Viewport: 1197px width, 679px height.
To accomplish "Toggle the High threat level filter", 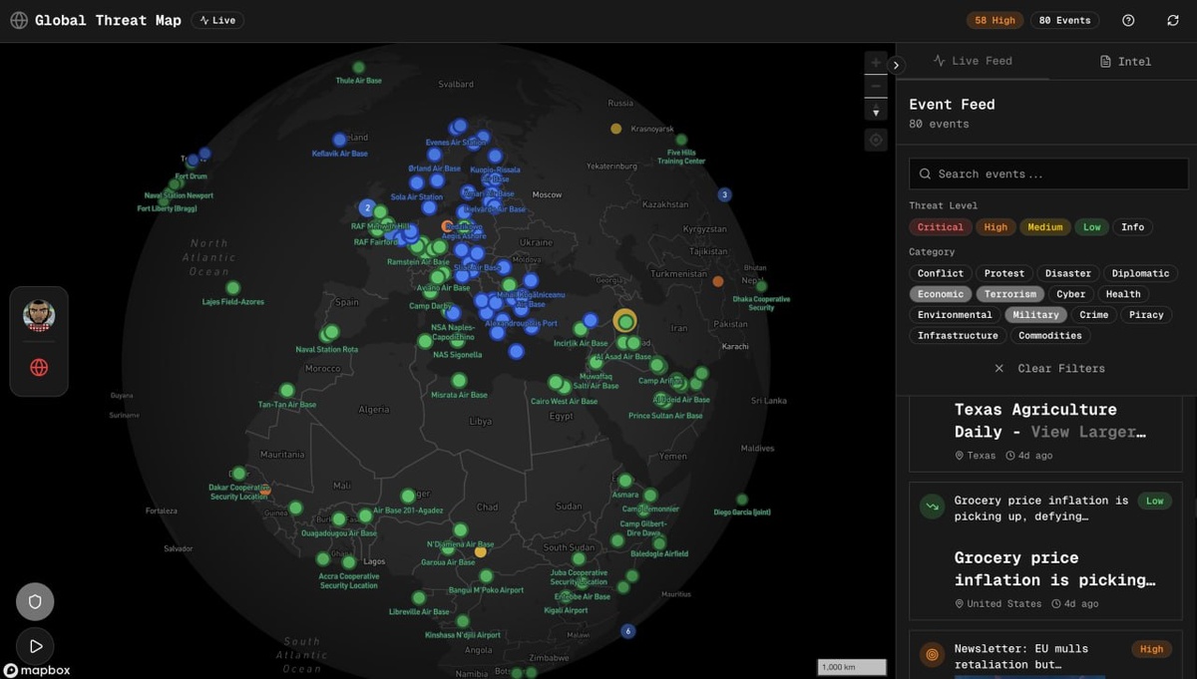I will pos(996,227).
